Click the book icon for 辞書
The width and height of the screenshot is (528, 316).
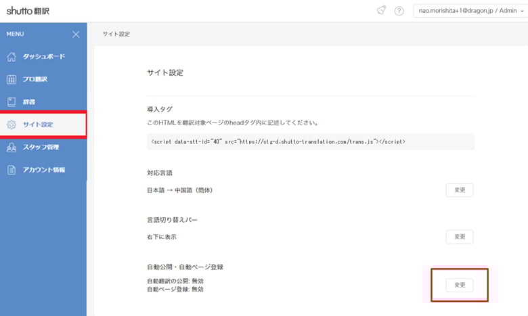12,101
